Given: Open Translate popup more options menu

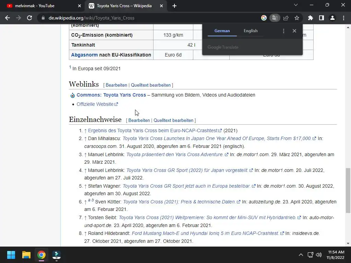Looking at the screenshot, I should tap(283, 31).
